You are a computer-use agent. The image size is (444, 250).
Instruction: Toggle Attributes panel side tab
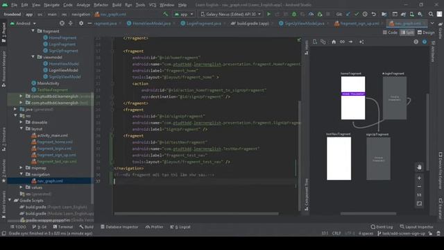433,51
